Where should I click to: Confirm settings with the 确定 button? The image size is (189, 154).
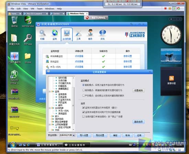[115, 135]
